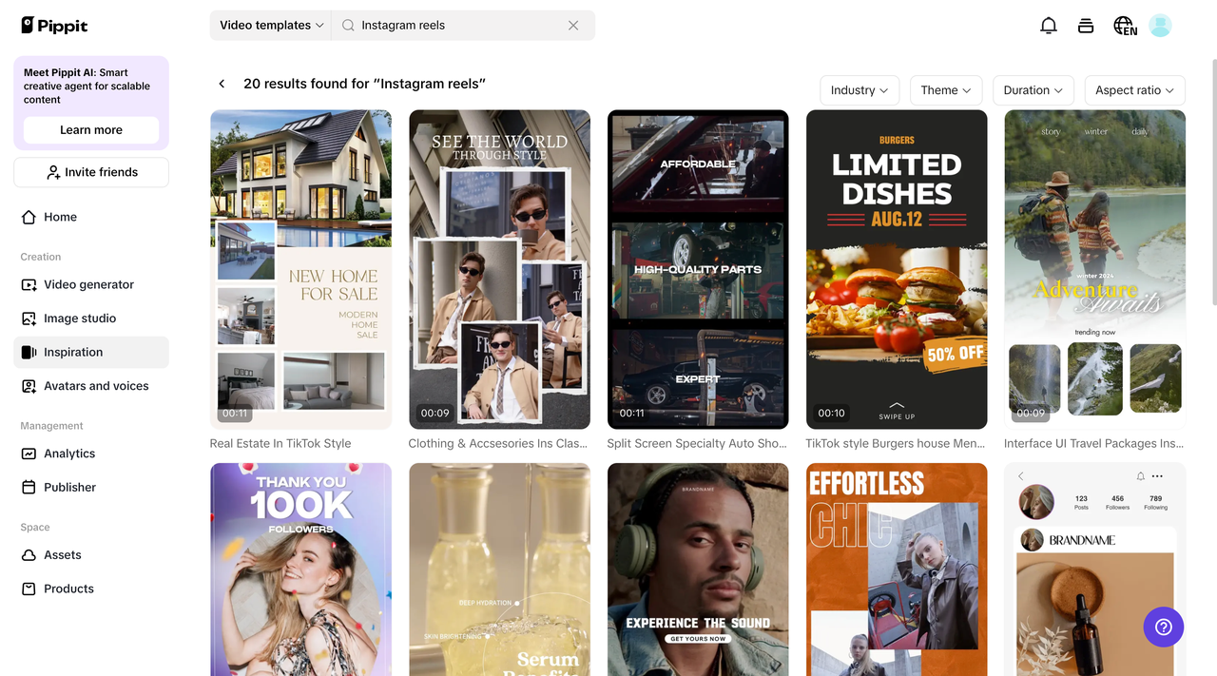Viewport: 1217px width, 676px height.
Task: Open Serum Benefits template thumbnail
Action: 499,570
